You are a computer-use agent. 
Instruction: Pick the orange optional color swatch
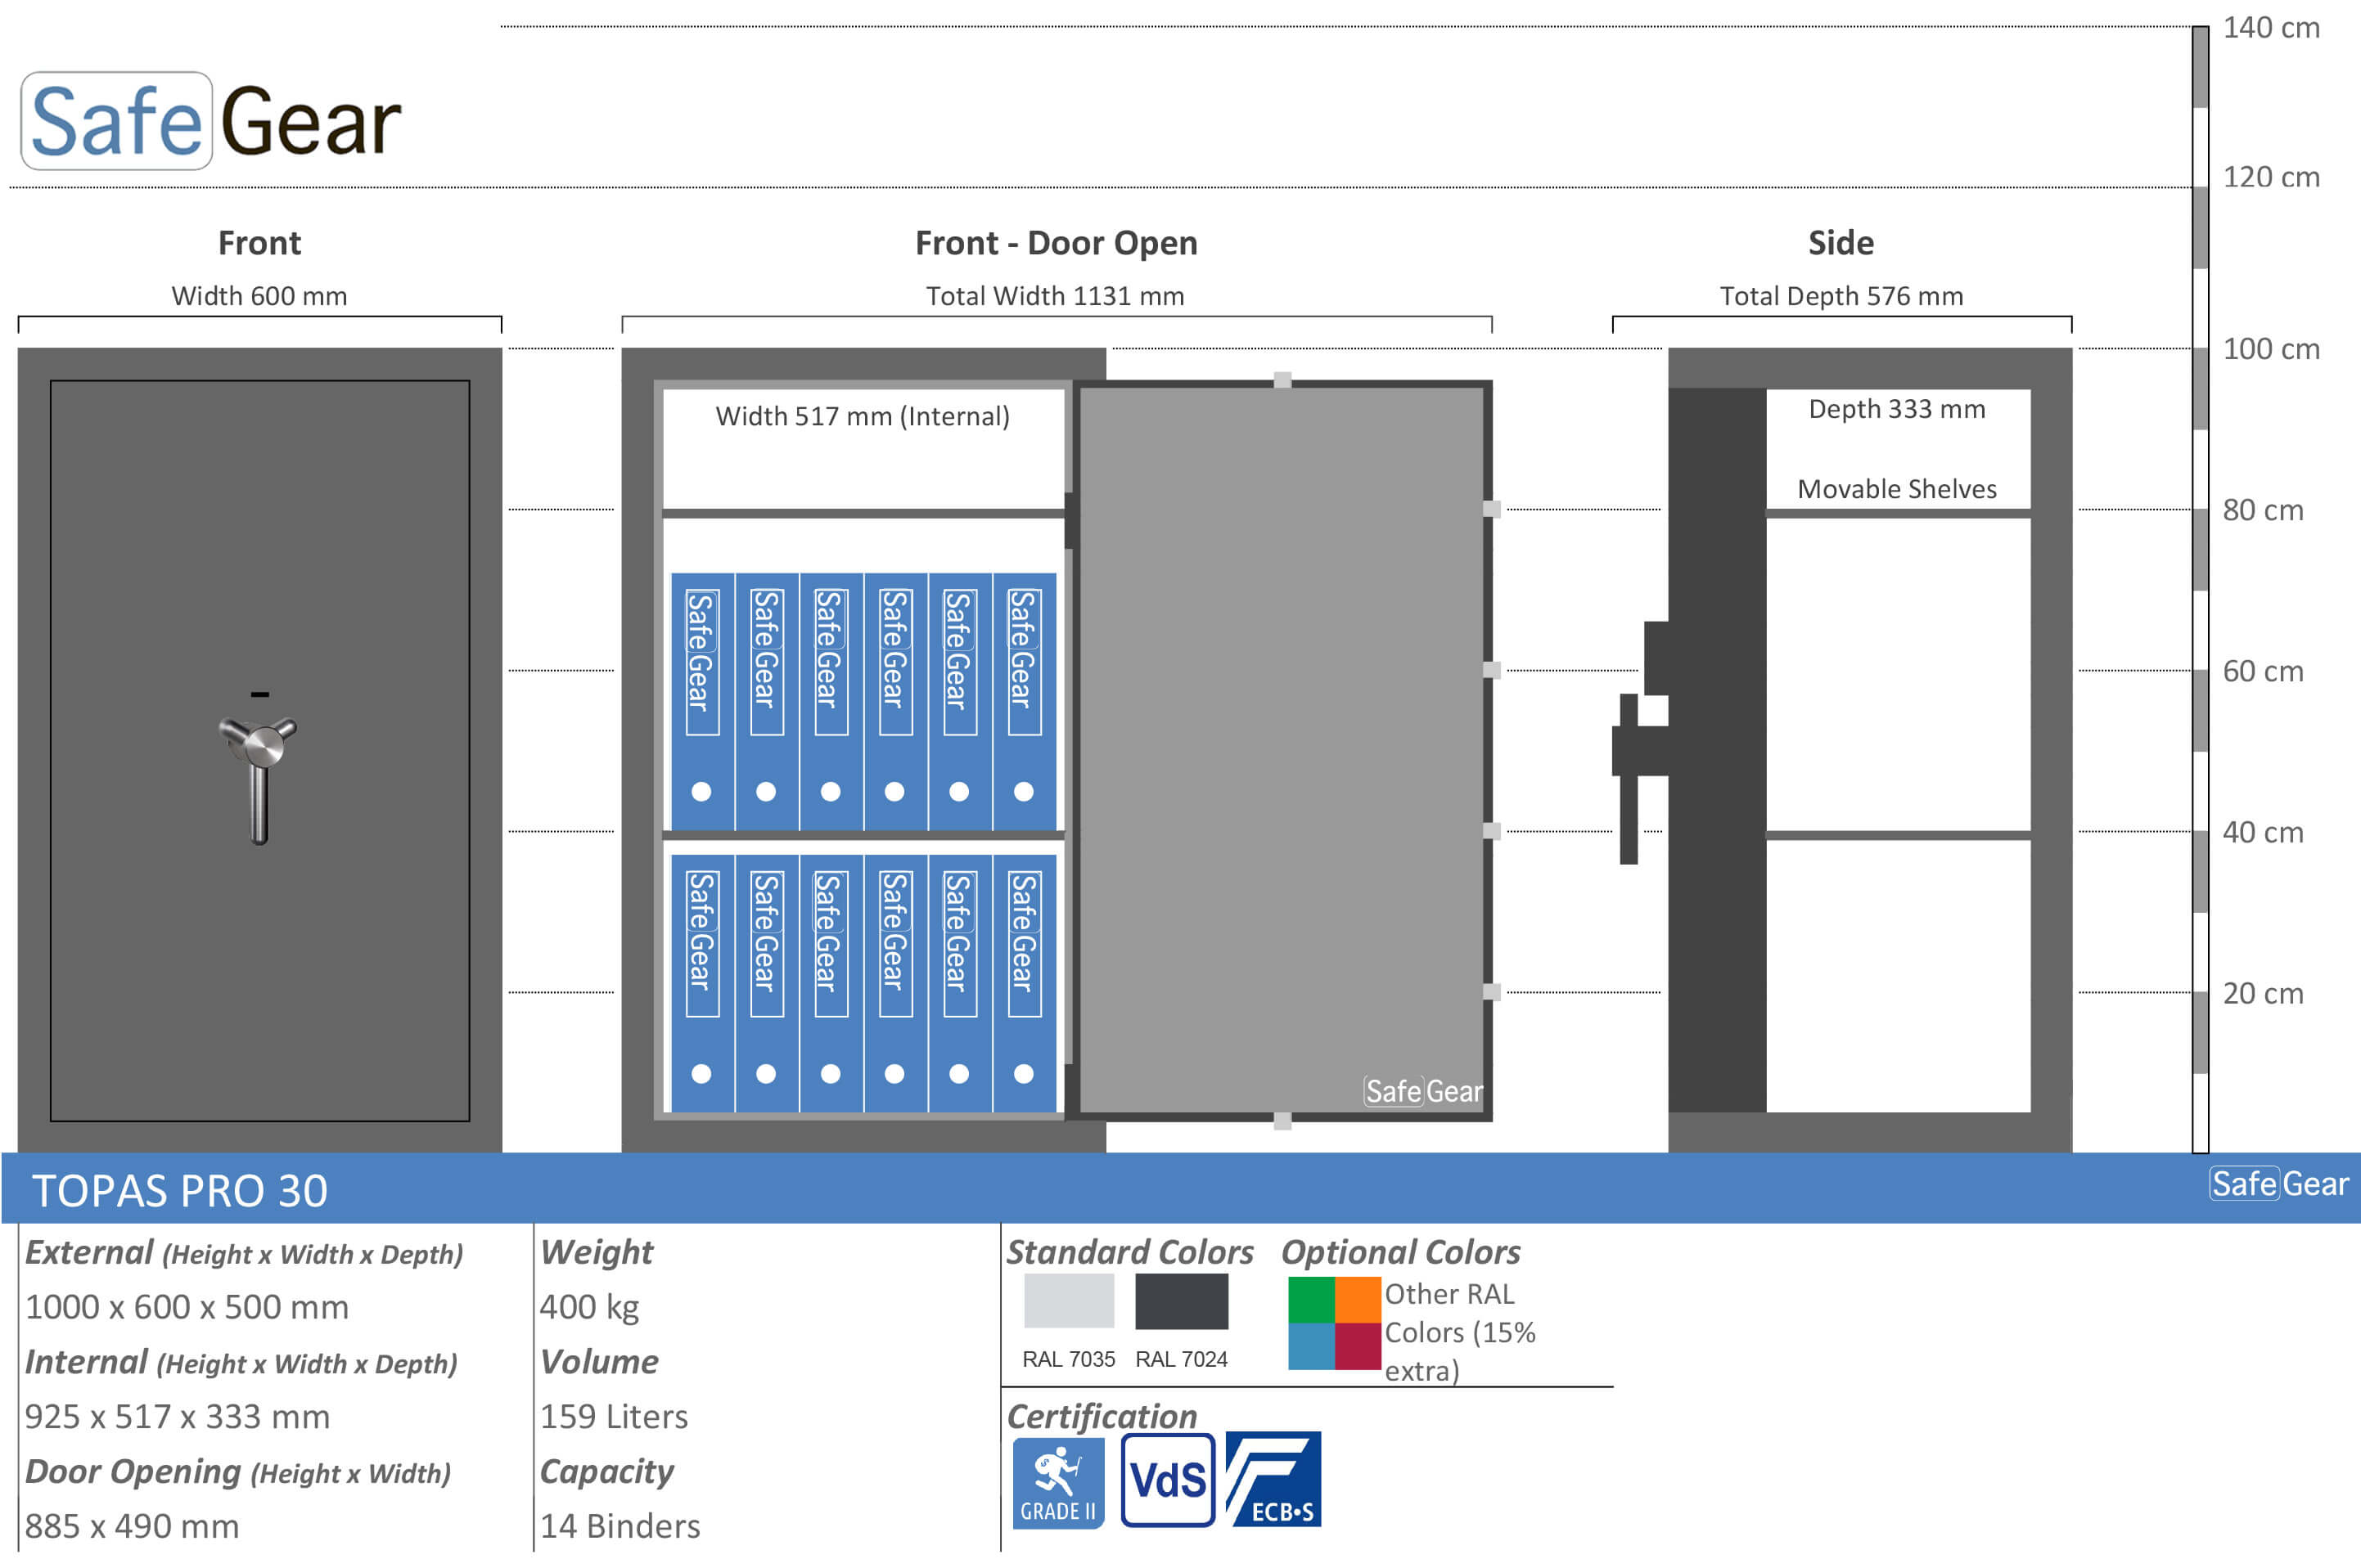1358,1300
